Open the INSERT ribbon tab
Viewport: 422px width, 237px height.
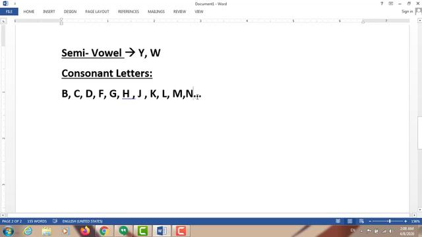point(49,12)
